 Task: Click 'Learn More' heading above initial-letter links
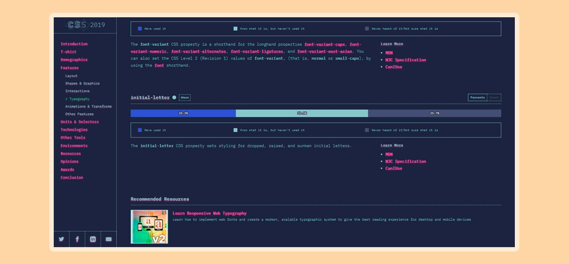tap(392, 145)
